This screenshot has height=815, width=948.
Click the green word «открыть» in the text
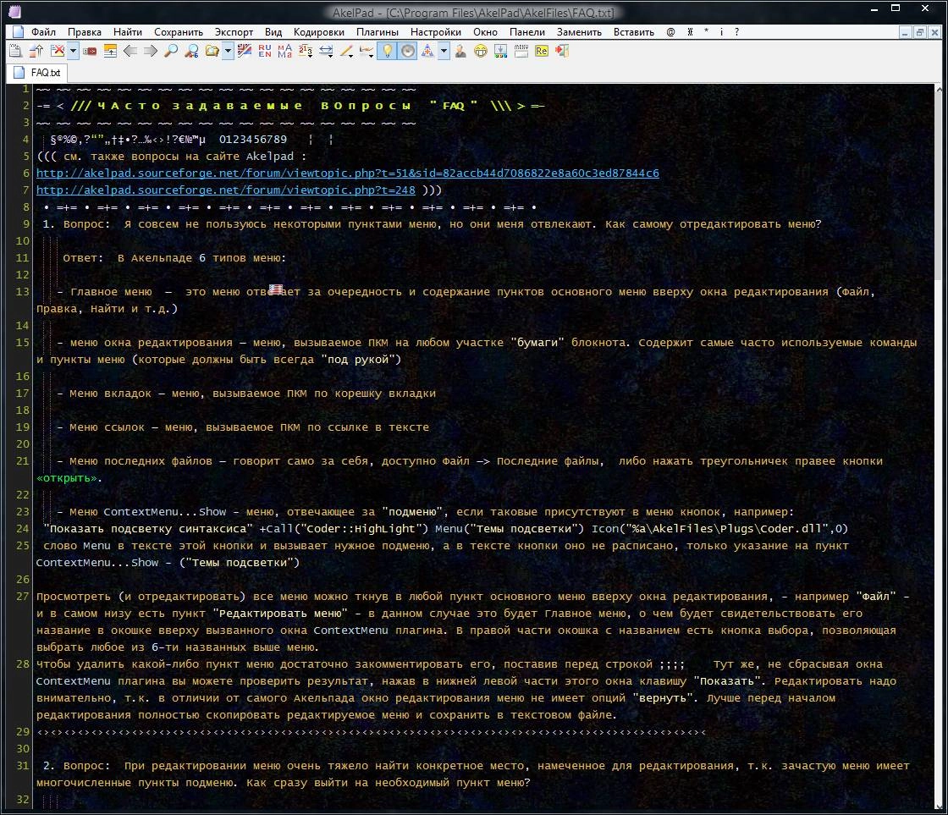pyautogui.click(x=67, y=478)
